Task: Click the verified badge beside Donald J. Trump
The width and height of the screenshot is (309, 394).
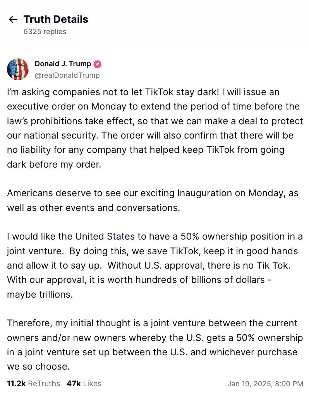Action: click(x=98, y=64)
